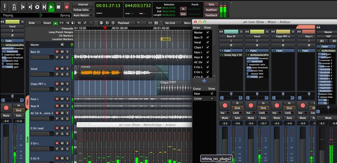This screenshot has height=163, width=337.
Task: Select the Internal Edit tool
Action: click(91, 23)
